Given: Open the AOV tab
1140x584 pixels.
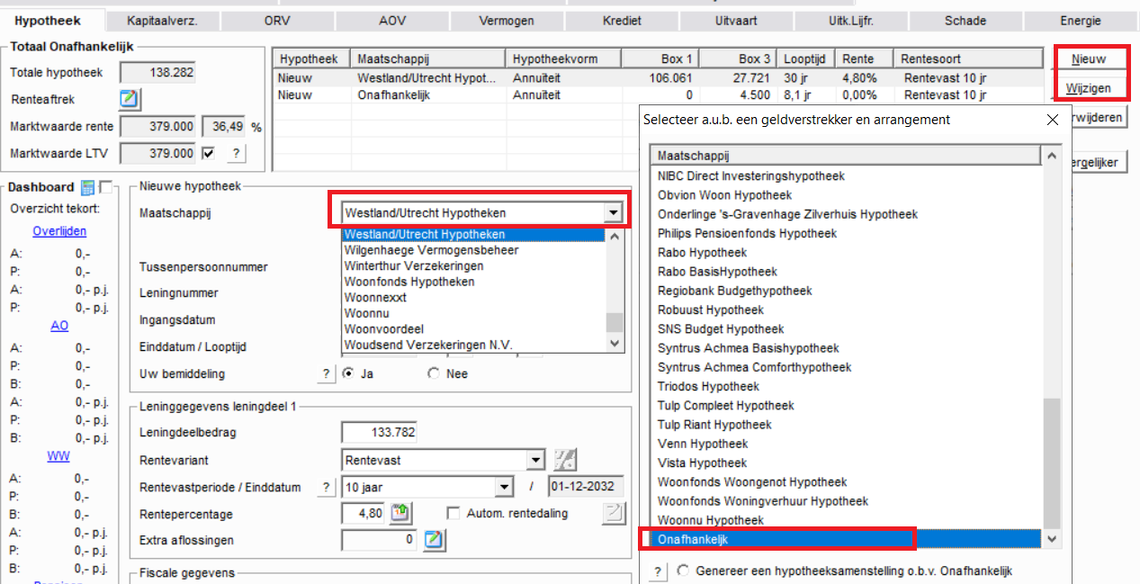Looking at the screenshot, I should (392, 21).
